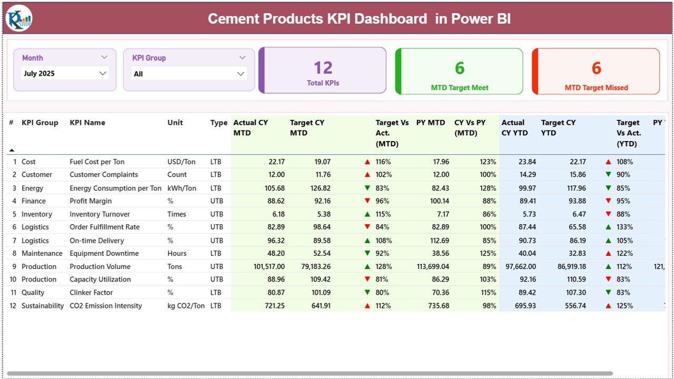This screenshot has height=379, width=674.
Task: Open the KPI Group dropdown showing All
Action: coord(189,74)
